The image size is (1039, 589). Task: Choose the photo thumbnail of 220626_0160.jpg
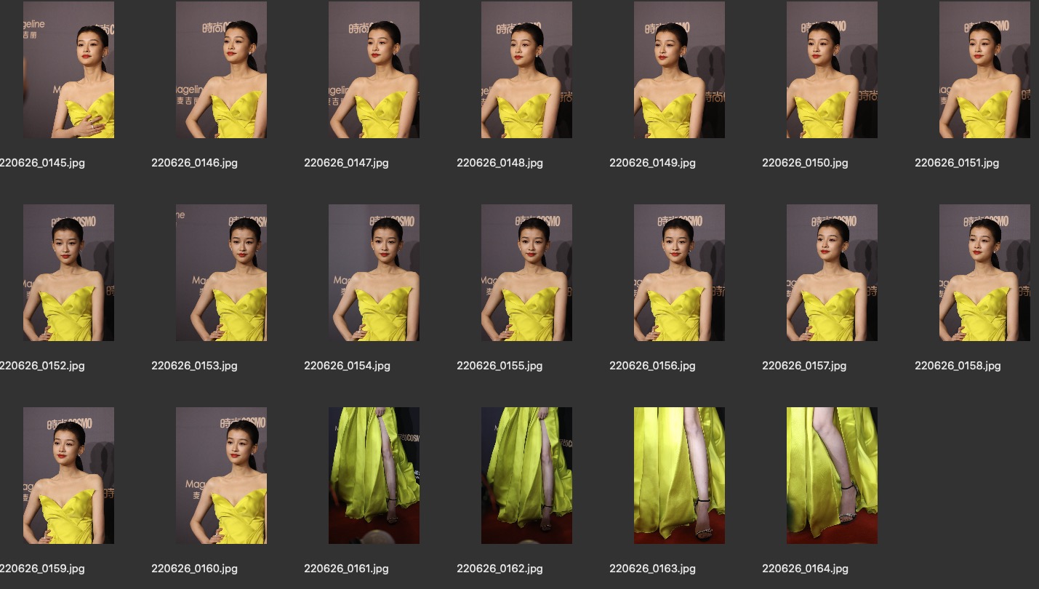(221, 476)
